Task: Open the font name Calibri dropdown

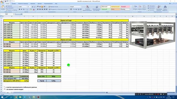Action: pyautogui.click(x=27, y=7)
